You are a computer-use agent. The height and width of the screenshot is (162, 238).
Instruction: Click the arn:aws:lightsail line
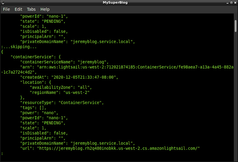[x=127, y=67]
